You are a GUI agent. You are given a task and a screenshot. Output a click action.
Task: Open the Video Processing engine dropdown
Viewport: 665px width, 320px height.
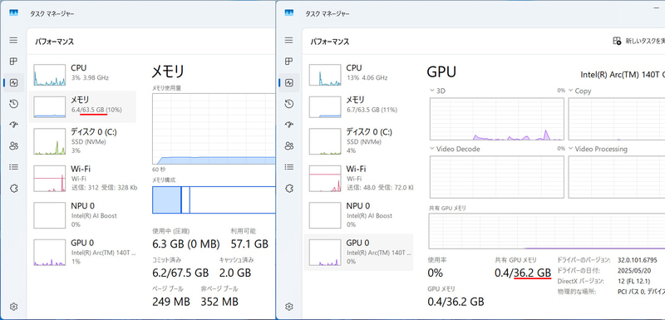pyautogui.click(x=598, y=149)
